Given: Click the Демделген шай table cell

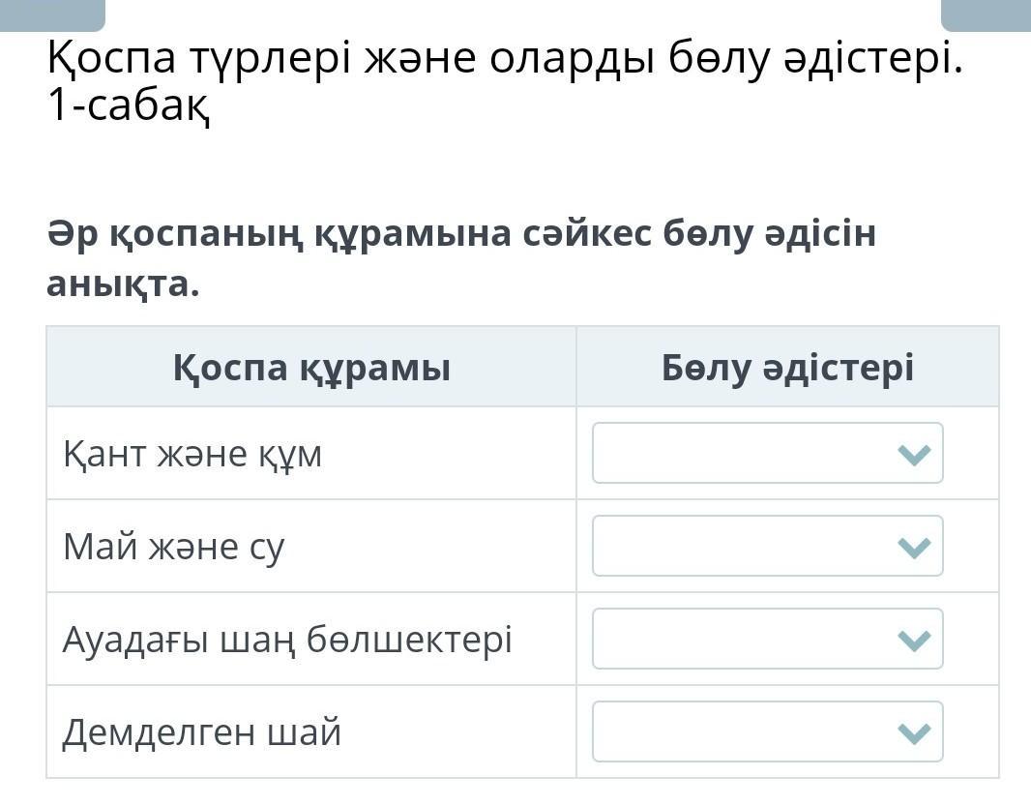Looking at the screenshot, I should (311, 731).
